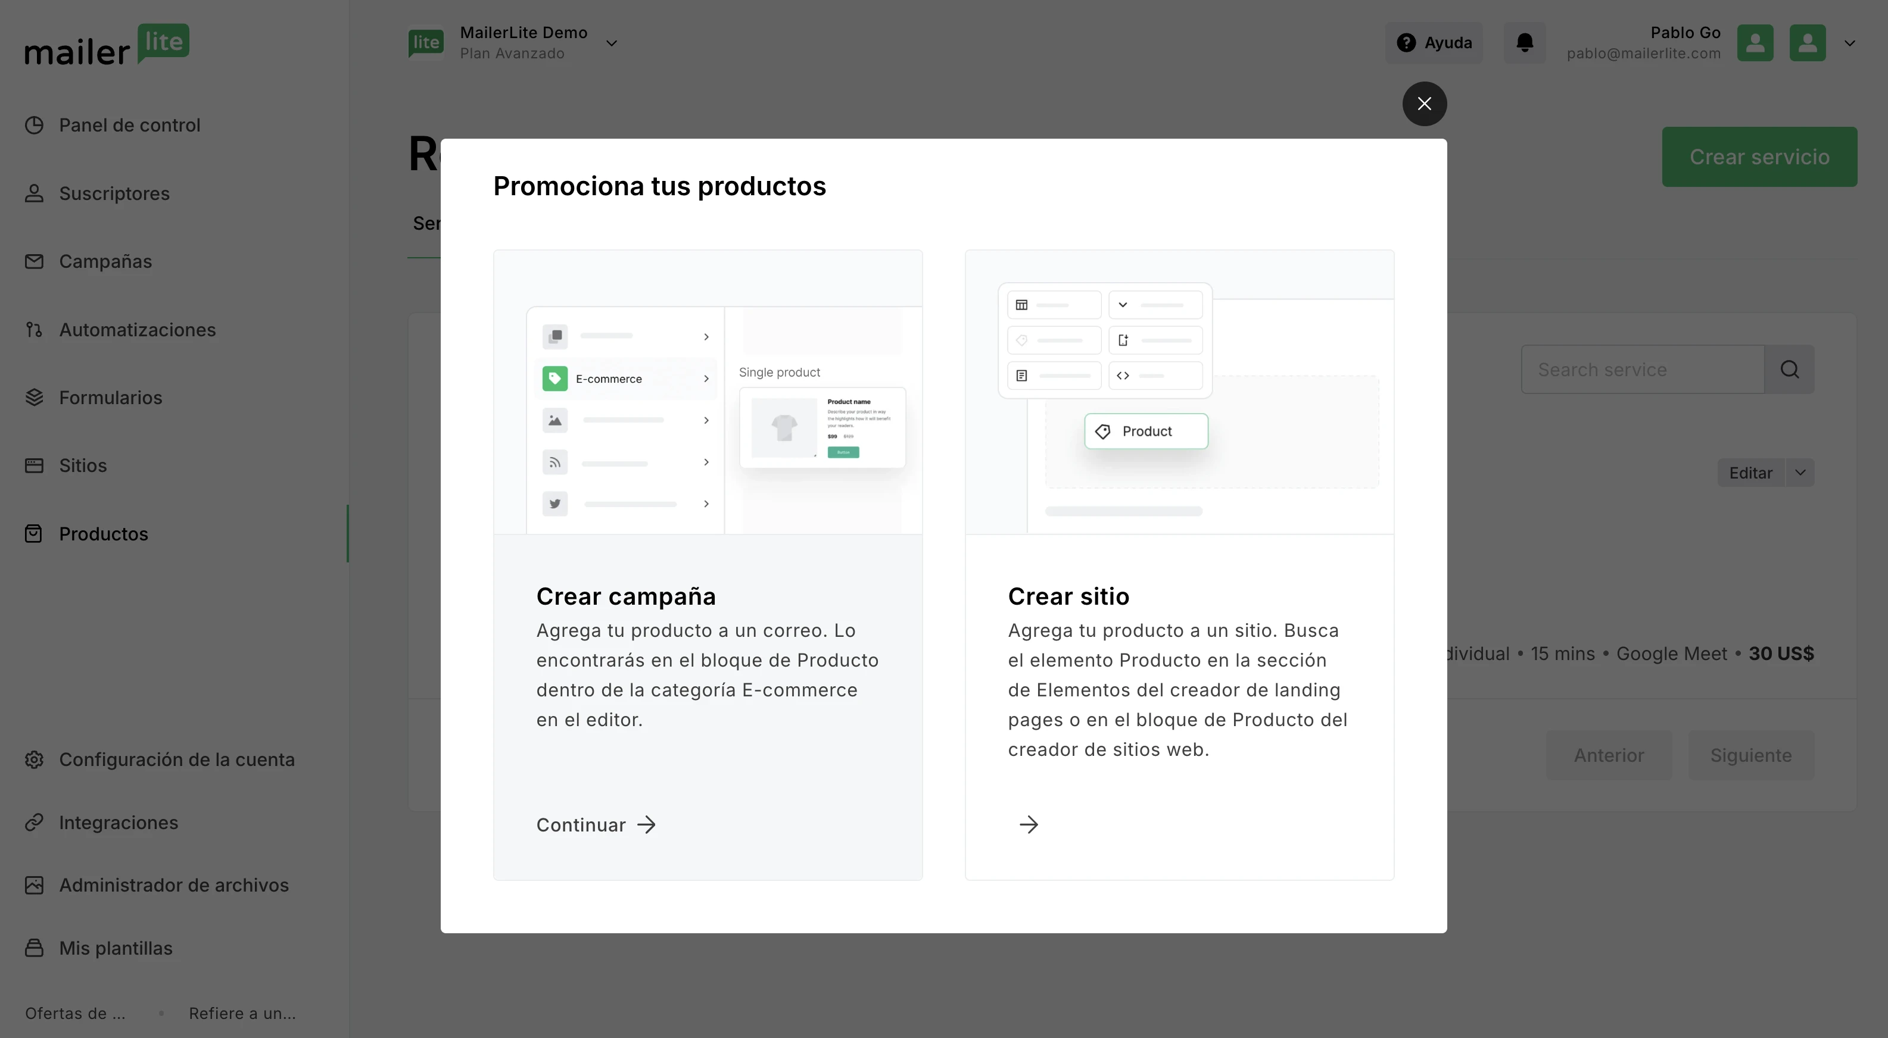Click the Sitios browser icon
Viewport: 1888px width, 1038px height.
coord(34,466)
